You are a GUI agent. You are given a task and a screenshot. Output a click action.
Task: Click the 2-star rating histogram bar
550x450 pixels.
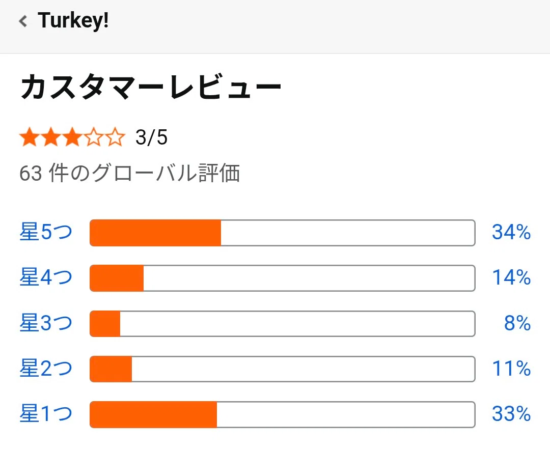(x=282, y=369)
